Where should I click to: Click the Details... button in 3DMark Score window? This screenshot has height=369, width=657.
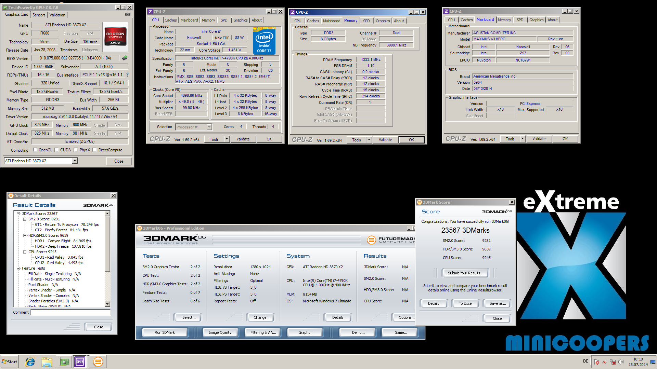435,303
